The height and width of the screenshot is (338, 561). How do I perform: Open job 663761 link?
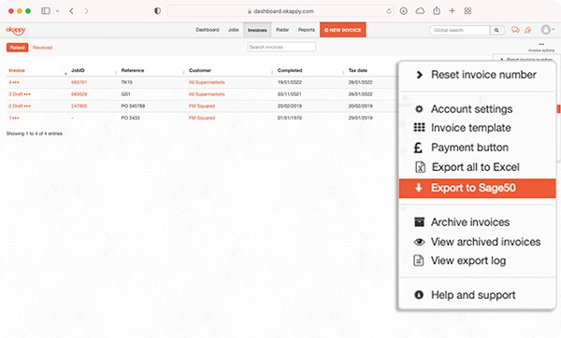click(x=79, y=82)
